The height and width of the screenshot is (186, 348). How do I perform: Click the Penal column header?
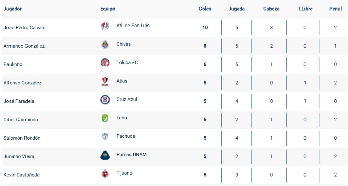pos(335,9)
